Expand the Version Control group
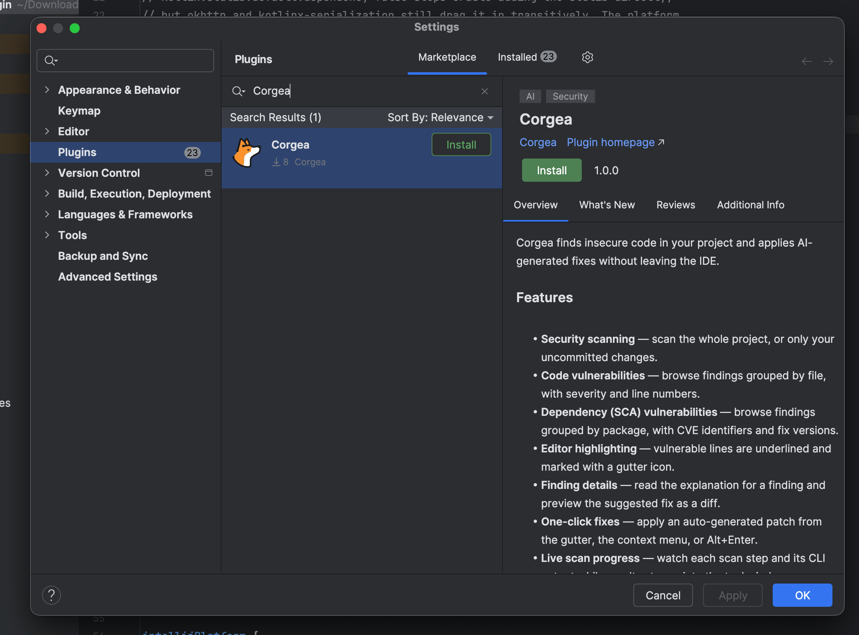The height and width of the screenshot is (635, 859). (47, 173)
